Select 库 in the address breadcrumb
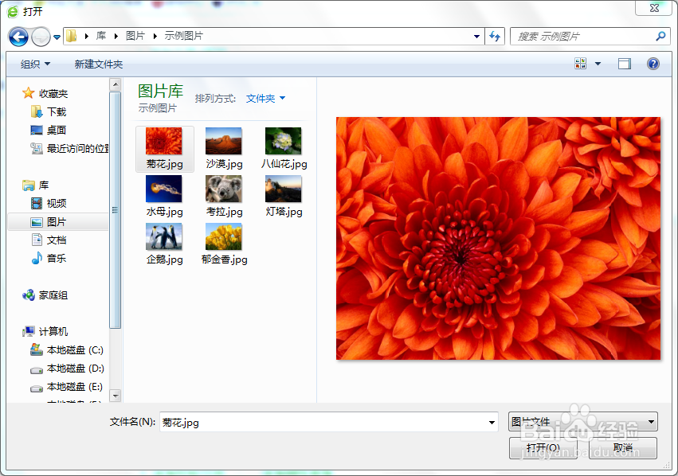Image resolution: width=678 pixels, height=476 pixels. [x=100, y=36]
